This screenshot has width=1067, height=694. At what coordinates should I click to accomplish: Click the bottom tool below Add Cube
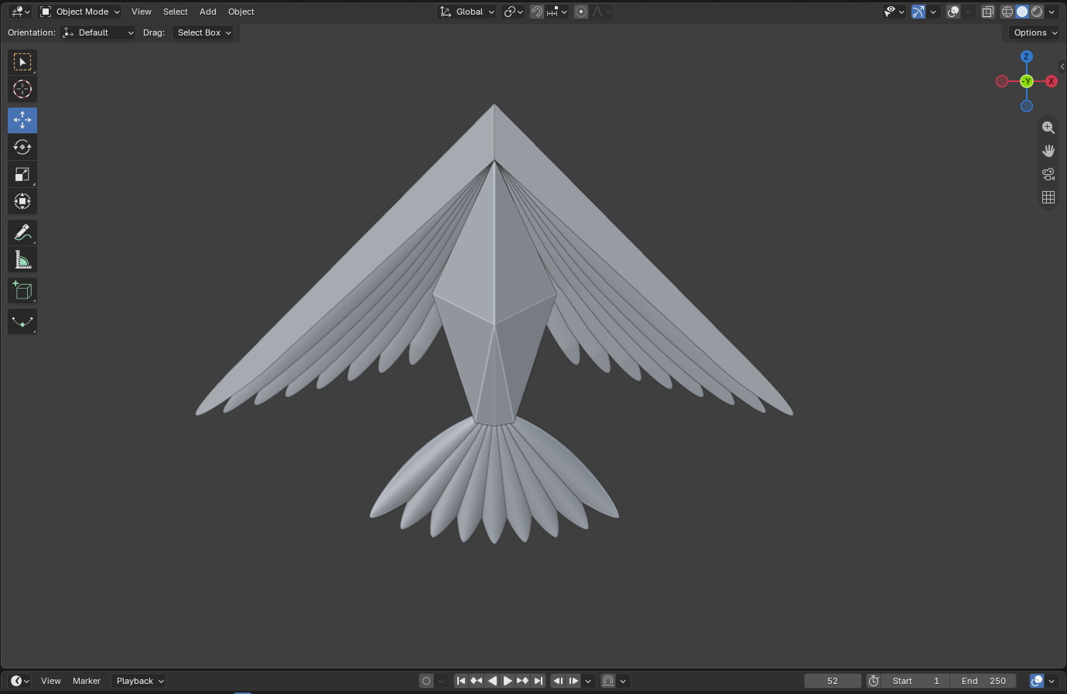(22, 322)
